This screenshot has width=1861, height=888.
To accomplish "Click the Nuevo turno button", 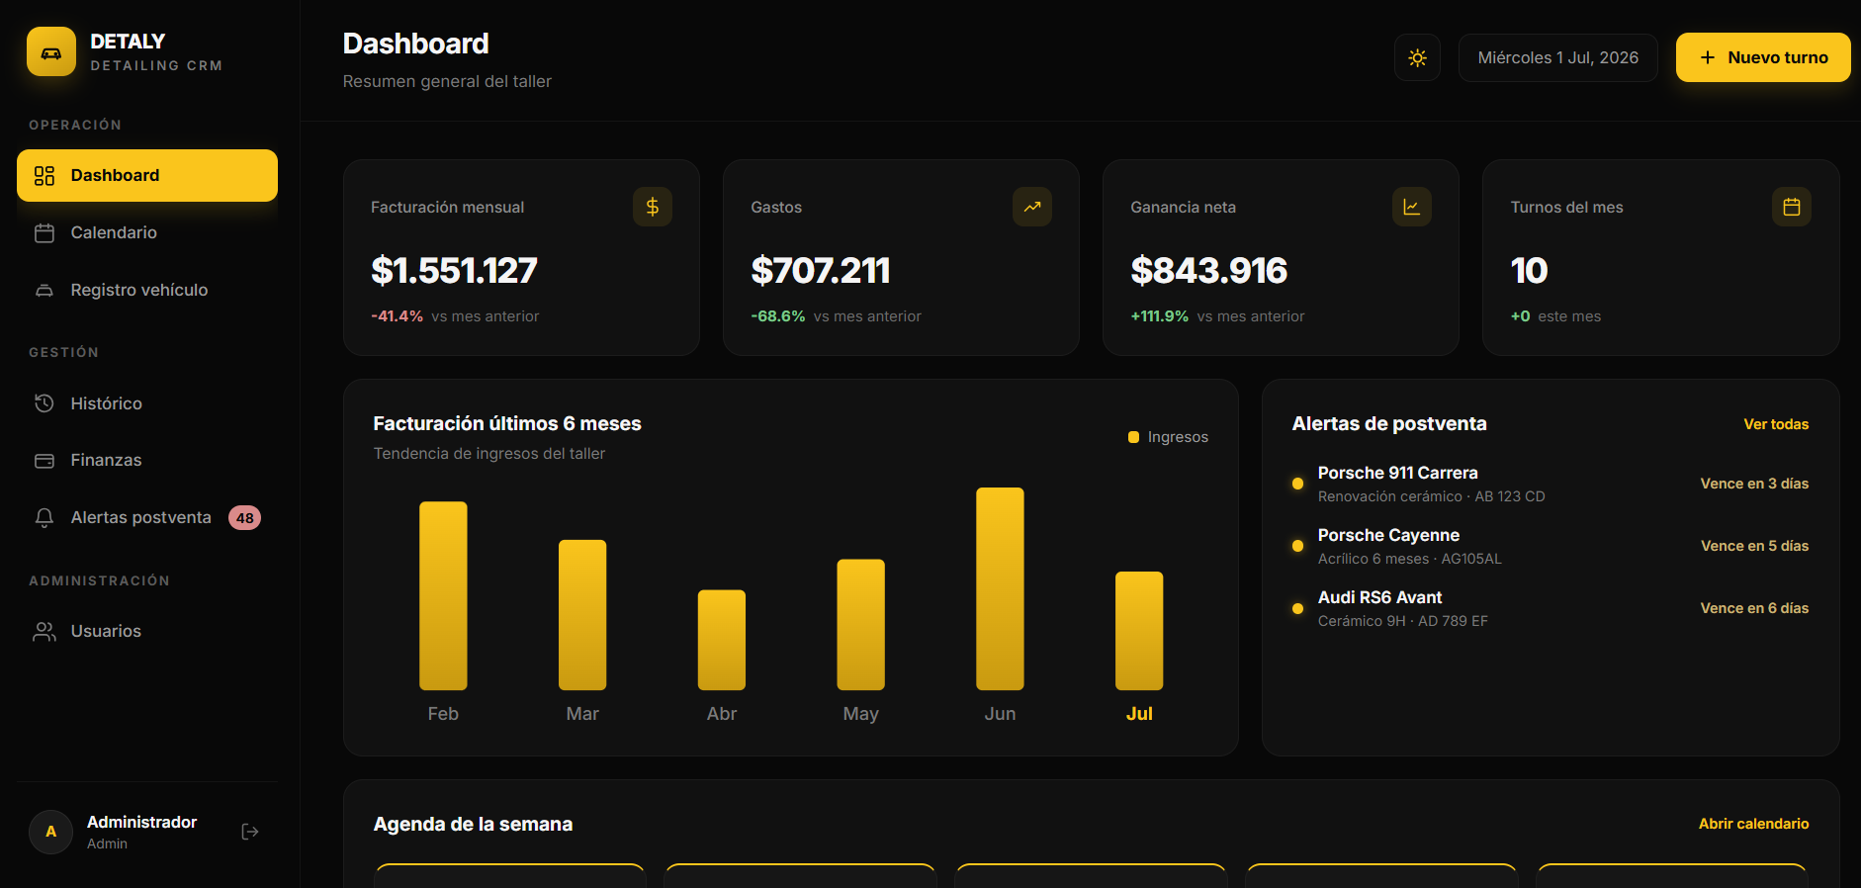I will [x=1763, y=57].
